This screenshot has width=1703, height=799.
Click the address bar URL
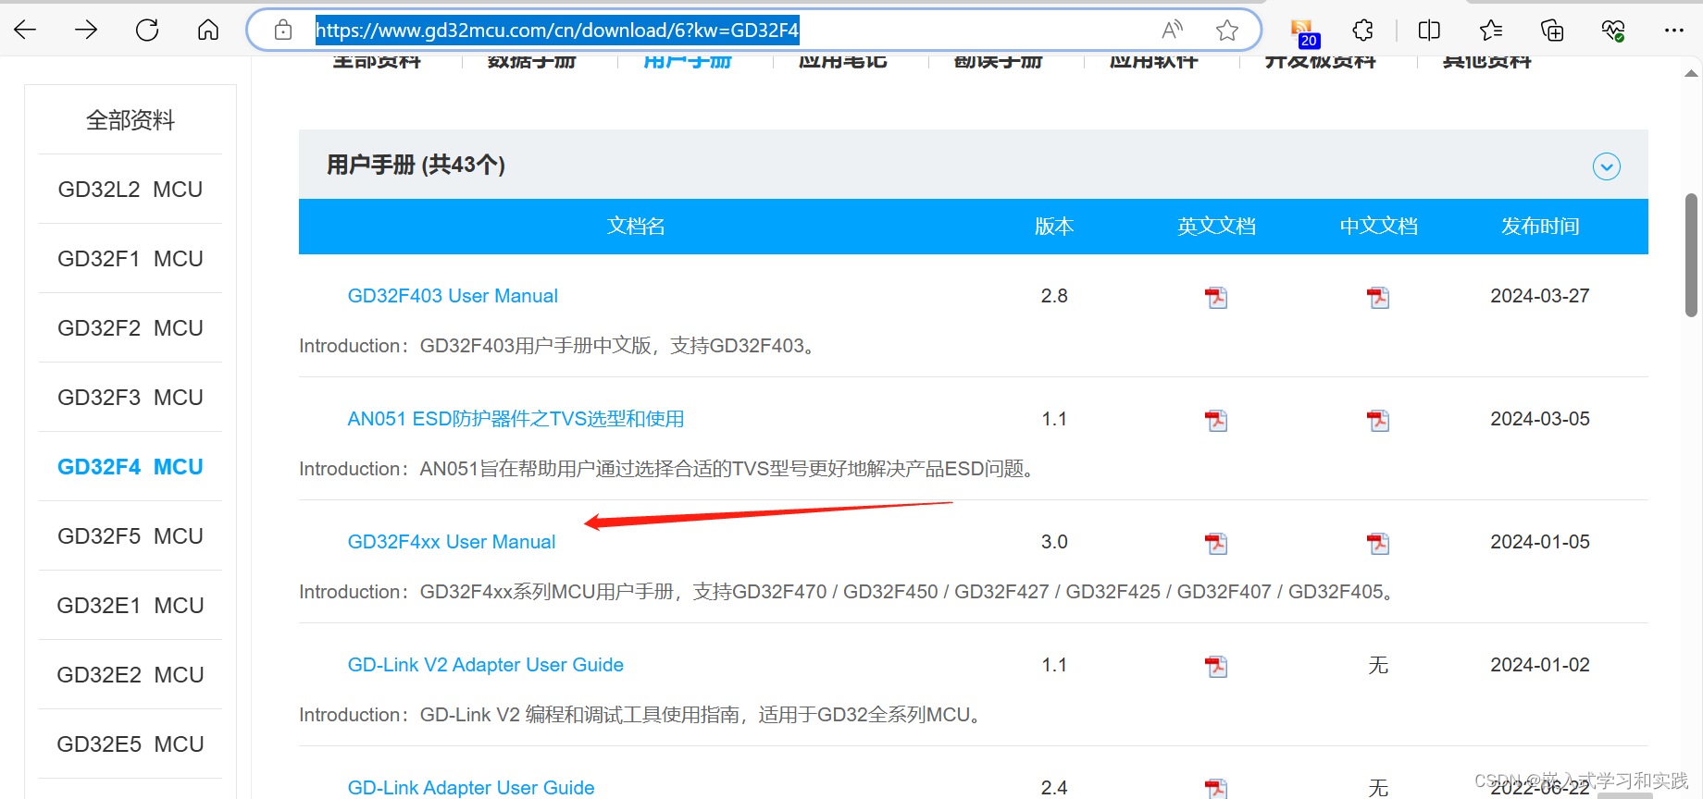point(557,30)
